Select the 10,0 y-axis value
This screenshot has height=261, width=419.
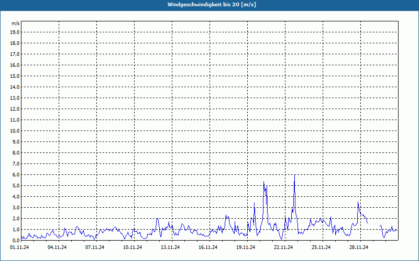[15, 131]
